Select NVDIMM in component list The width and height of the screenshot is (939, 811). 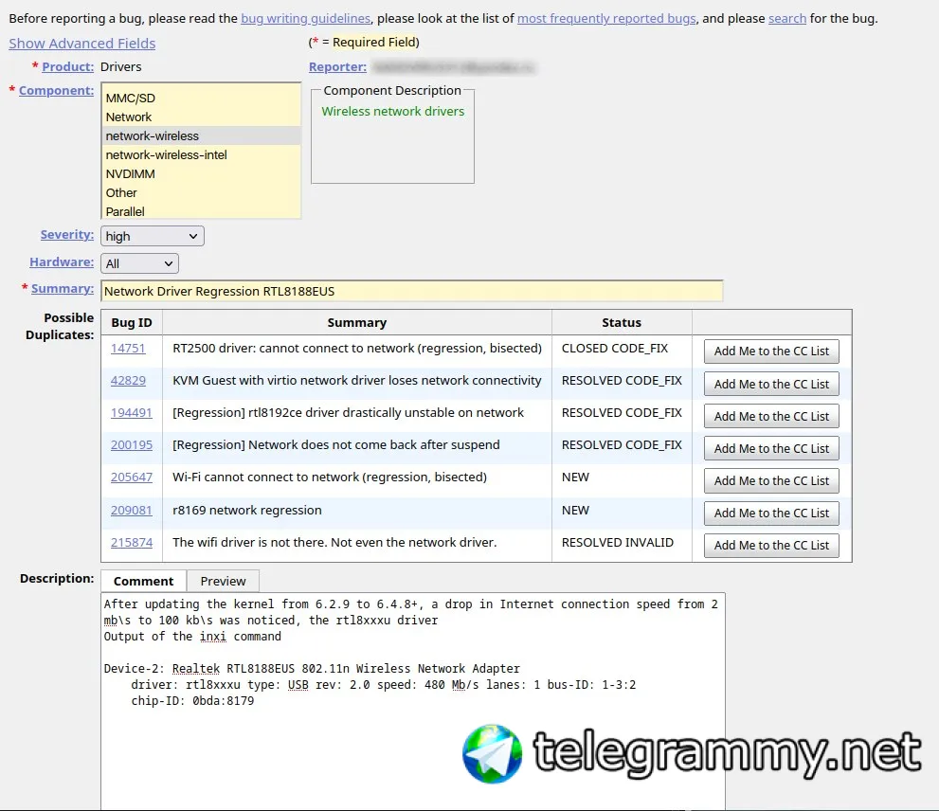pyautogui.click(x=201, y=174)
